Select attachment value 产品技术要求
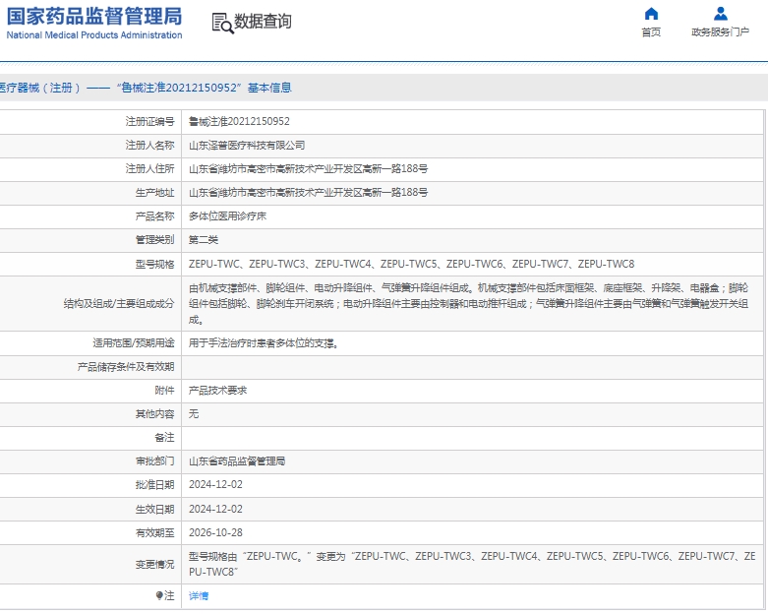 [x=218, y=391]
